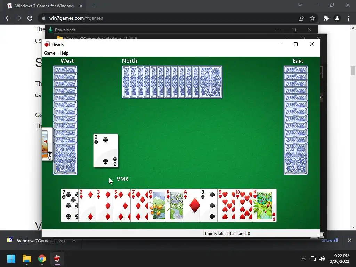Select the 9 of hearts card

tap(226, 205)
